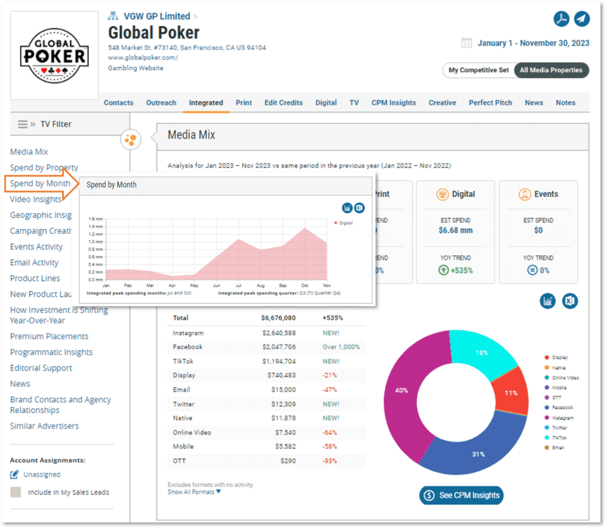Click the Digital legend dot in Spend by Month chart
Image resolution: width=606 pixels, height=528 pixels.
336,223
